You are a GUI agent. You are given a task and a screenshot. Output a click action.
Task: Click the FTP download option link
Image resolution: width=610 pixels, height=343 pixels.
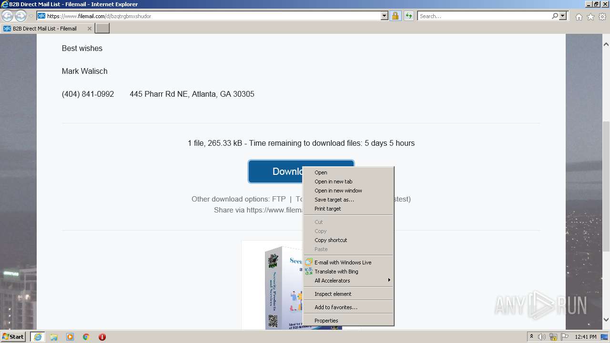point(279,199)
